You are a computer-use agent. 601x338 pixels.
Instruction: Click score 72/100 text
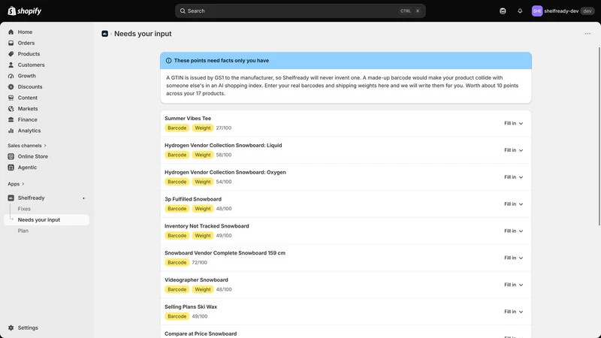click(199, 262)
